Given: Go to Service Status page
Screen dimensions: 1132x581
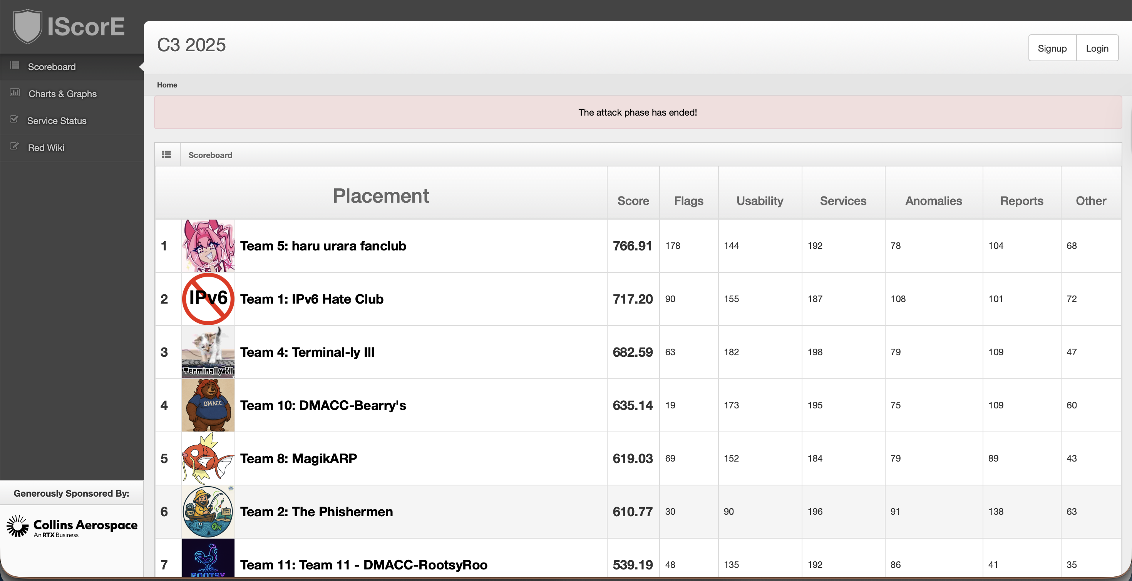Looking at the screenshot, I should [x=57, y=121].
